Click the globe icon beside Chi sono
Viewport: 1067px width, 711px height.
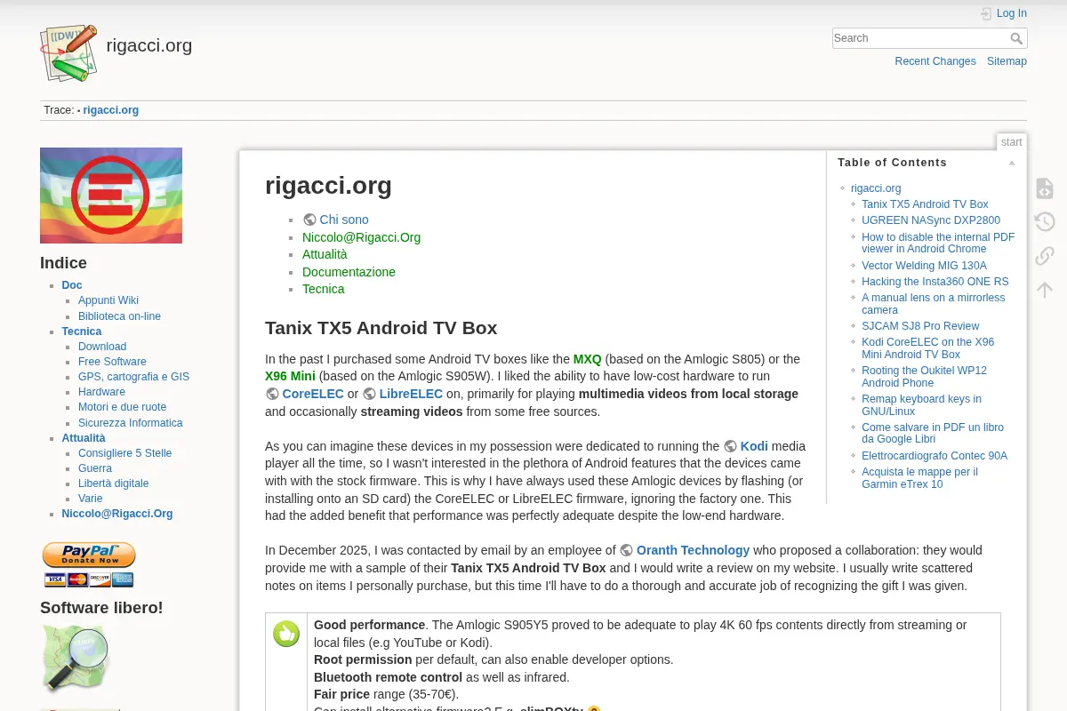(309, 220)
